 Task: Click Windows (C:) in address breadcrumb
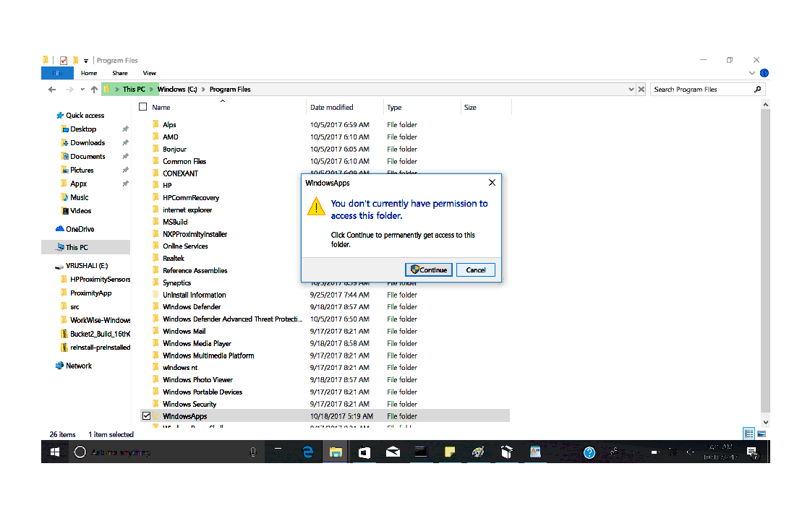click(177, 90)
